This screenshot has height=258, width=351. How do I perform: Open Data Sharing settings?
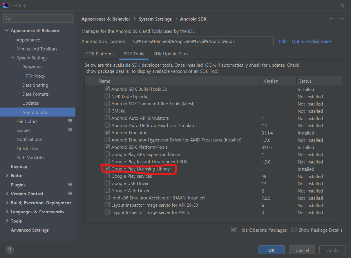pos(35,85)
